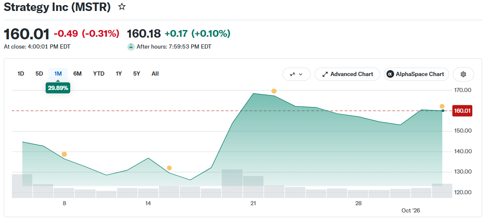485x218 pixels.
Task: Select the 5D time range
Action: (39, 74)
